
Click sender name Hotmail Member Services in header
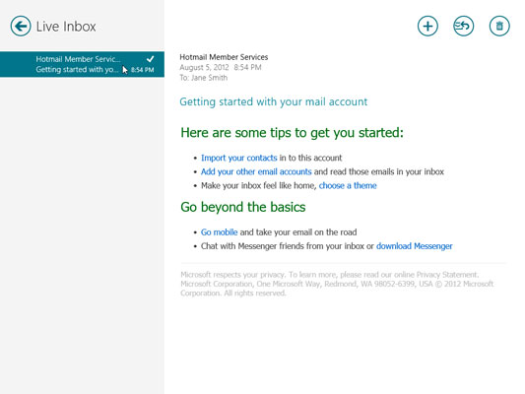point(224,57)
